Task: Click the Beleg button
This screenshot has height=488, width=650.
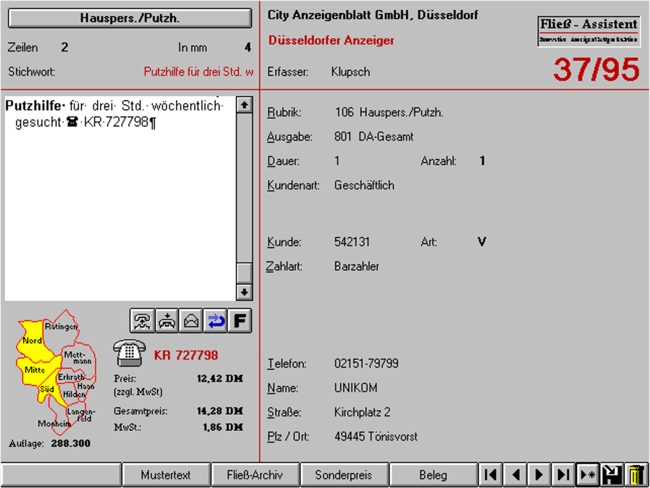Action: click(433, 475)
